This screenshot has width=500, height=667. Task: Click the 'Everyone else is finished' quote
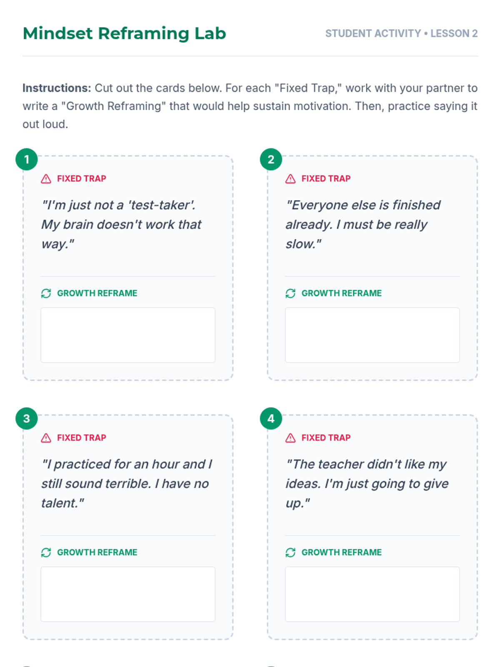[362, 224]
